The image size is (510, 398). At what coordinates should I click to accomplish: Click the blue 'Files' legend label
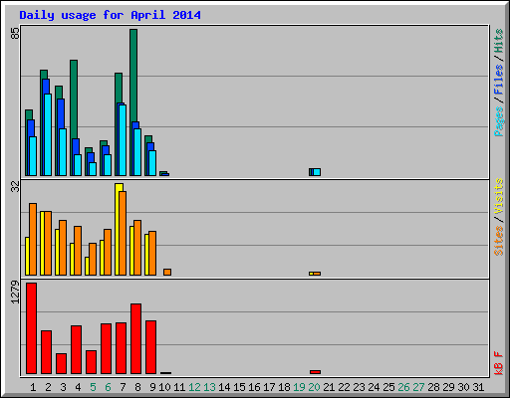click(499, 80)
